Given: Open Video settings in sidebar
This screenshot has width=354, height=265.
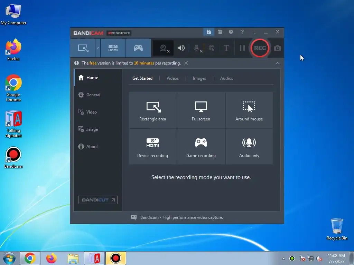Looking at the screenshot, I should (x=98, y=112).
